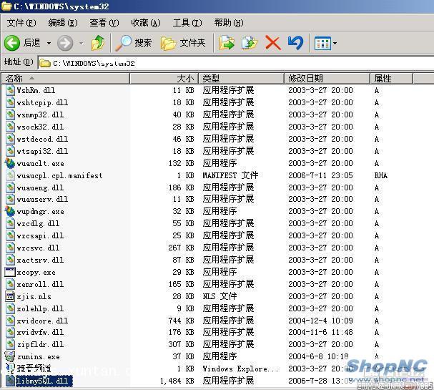This screenshot has width=434, height=390.
Task: Click the xactsrv.dll file name
Action: point(40,260)
